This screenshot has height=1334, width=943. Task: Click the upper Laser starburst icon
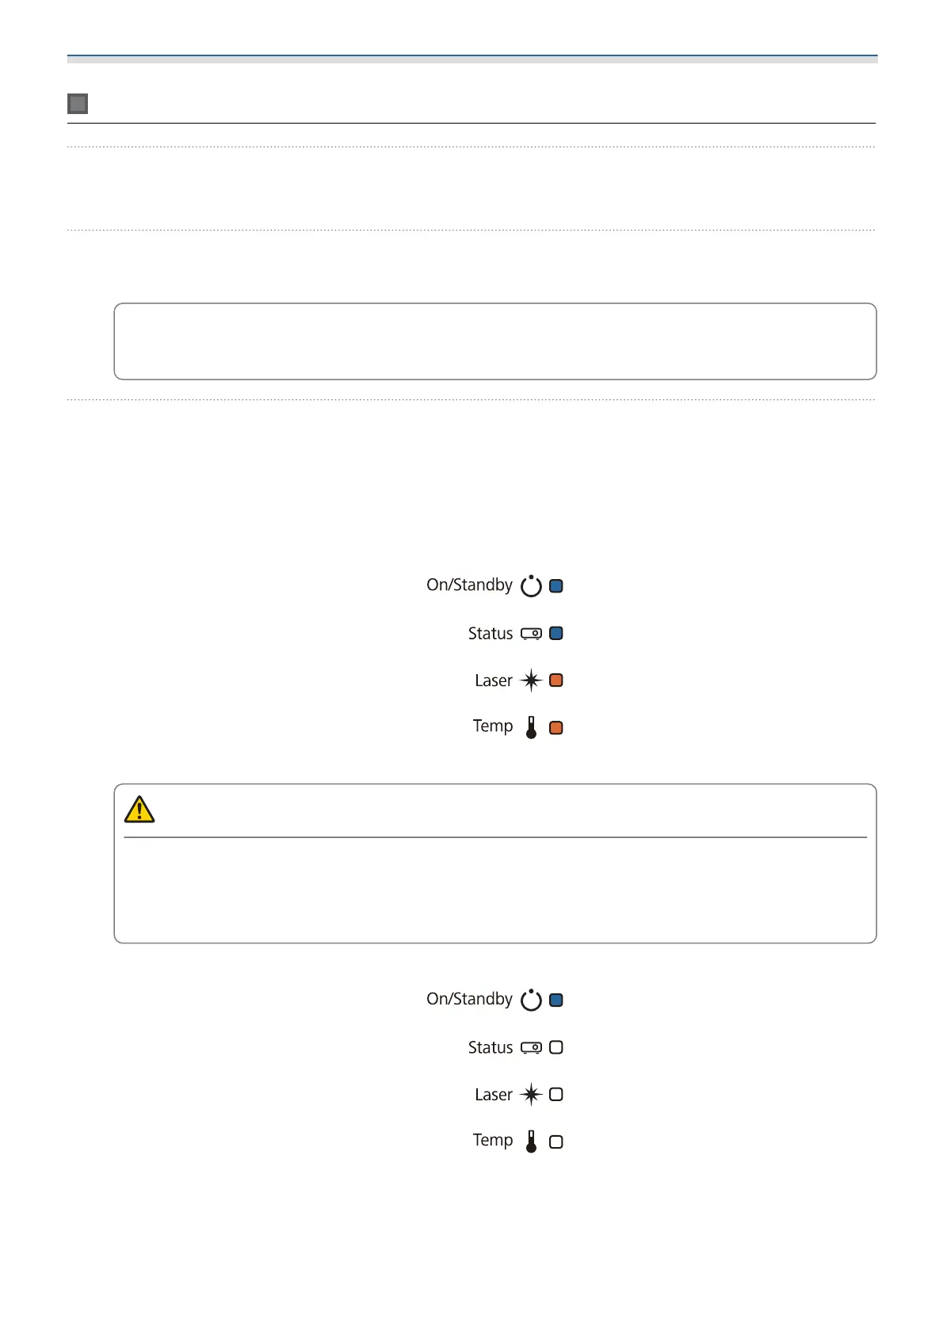(x=531, y=680)
